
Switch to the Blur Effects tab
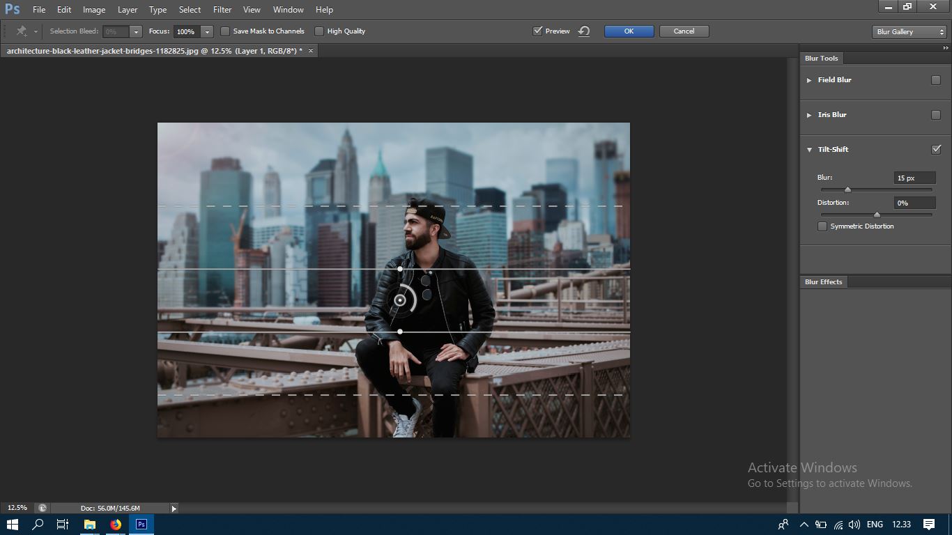point(823,282)
